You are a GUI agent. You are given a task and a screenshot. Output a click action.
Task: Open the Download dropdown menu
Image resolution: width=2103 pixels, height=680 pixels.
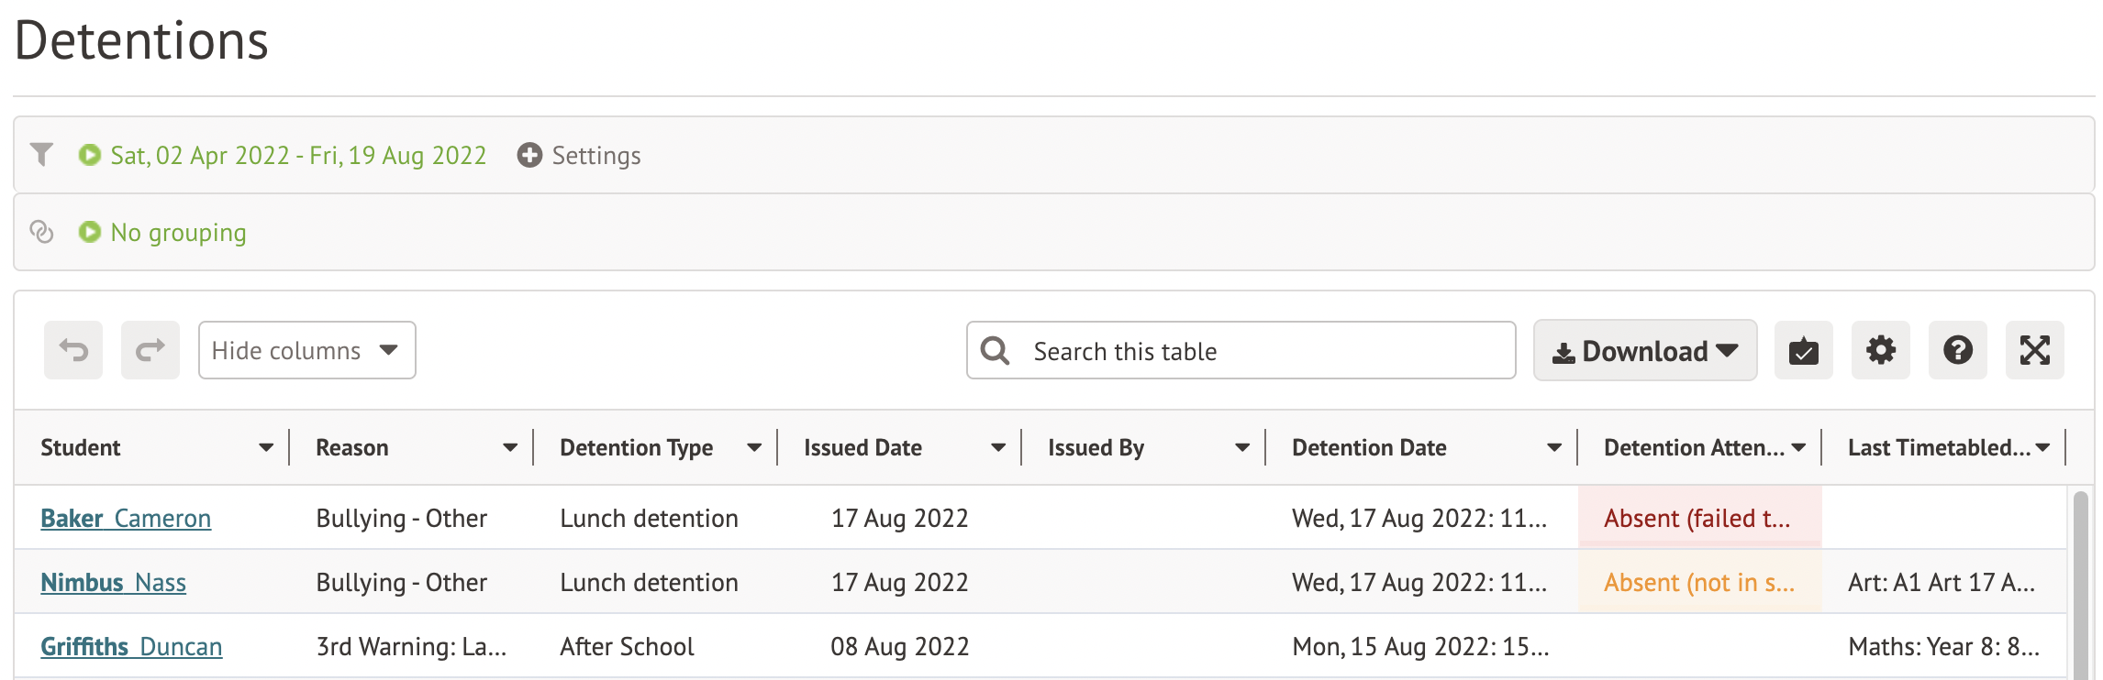1644,351
